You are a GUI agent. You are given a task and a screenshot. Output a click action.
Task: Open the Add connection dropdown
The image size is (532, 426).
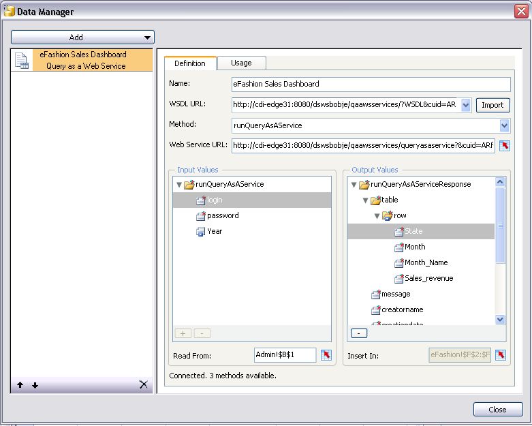click(82, 37)
